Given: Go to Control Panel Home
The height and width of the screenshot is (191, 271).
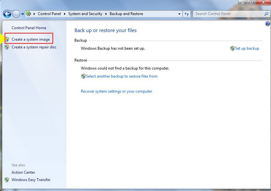Looking at the screenshot, I should 29,28.
